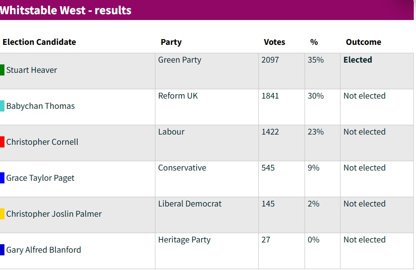Select the Whitstable West - results heading
Screen dimensions: 416x270
pyautogui.click(x=66, y=10)
